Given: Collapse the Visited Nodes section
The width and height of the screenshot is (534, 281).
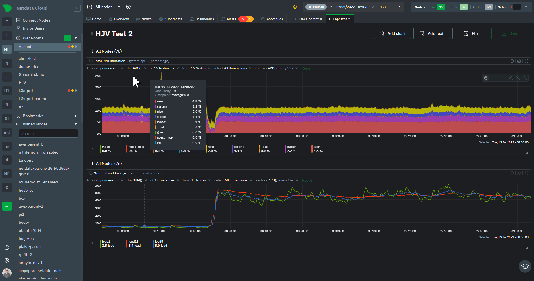Looking at the screenshot, I should (x=76, y=124).
